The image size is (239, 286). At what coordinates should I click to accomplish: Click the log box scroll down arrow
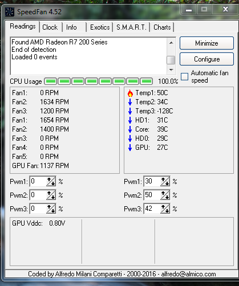pos(171,70)
